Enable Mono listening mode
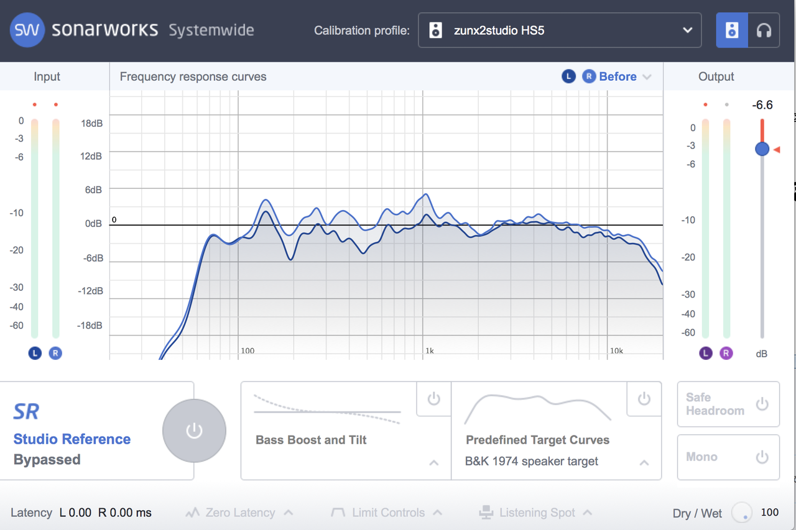The image size is (796, 530). [x=762, y=457]
